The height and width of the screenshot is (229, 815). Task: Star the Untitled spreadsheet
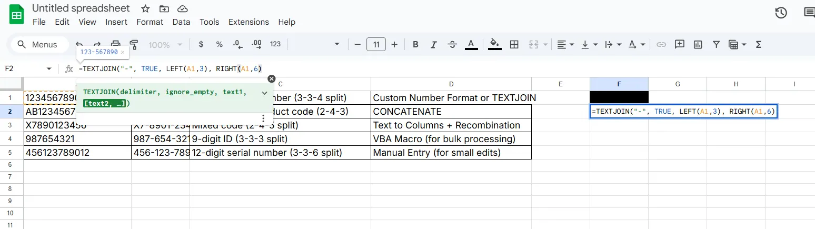[146, 9]
